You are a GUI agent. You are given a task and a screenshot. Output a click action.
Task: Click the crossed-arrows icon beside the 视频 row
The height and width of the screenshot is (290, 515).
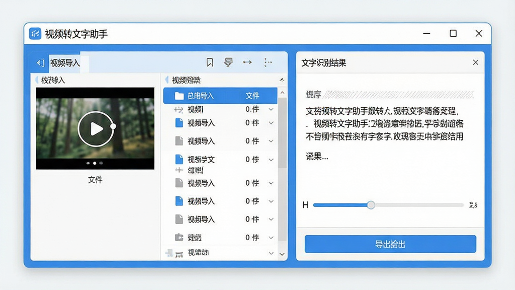[x=179, y=110]
